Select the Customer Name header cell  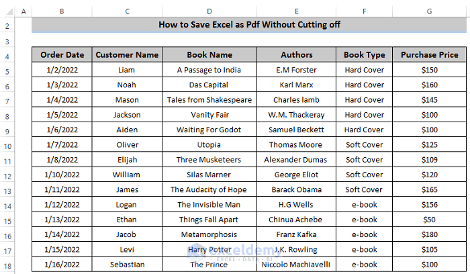[x=127, y=55]
